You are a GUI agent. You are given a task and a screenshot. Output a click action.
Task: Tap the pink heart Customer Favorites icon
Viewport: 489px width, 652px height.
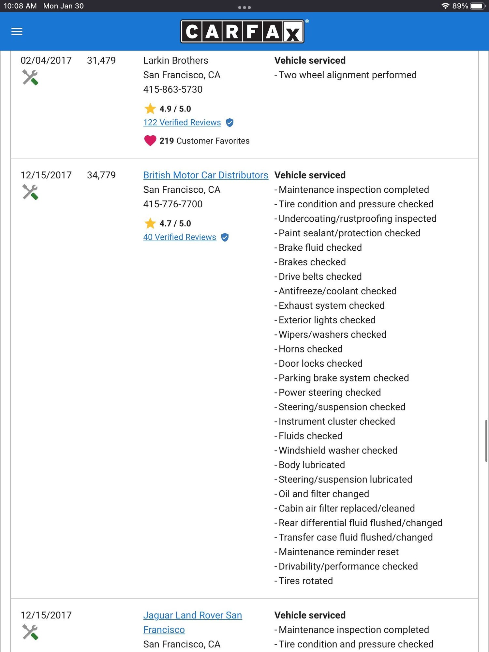click(150, 141)
